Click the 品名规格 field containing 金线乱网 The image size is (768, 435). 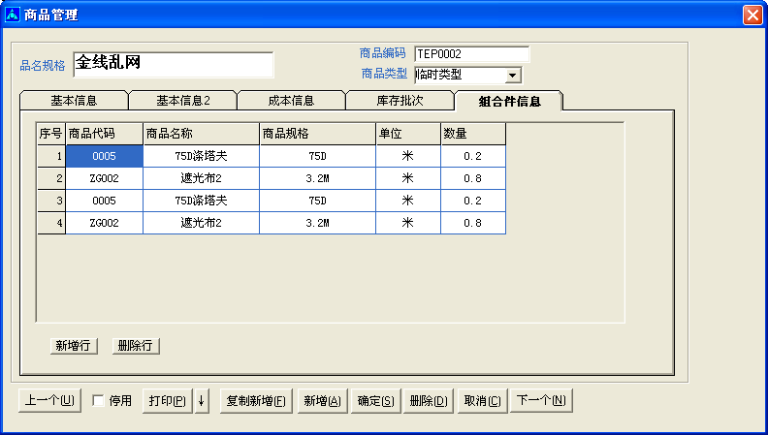click(x=174, y=65)
